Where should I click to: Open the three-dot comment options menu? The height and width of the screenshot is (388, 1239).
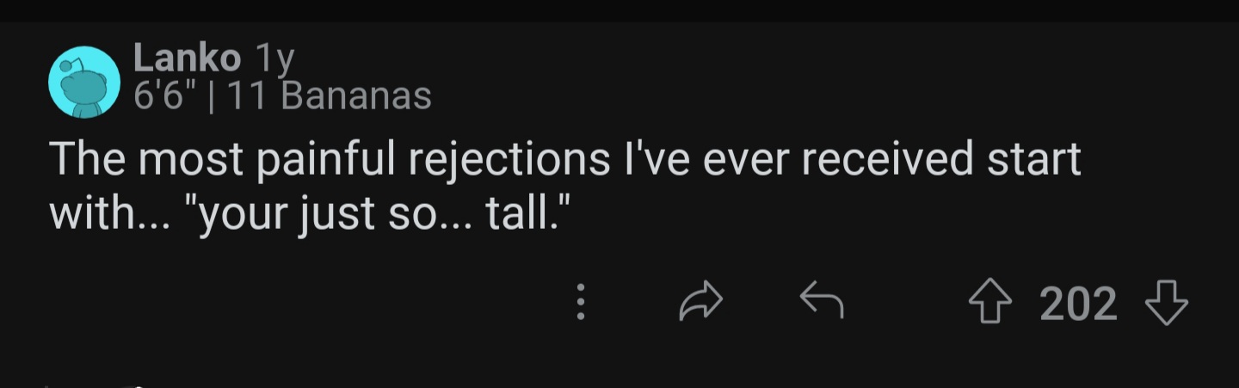(x=581, y=303)
